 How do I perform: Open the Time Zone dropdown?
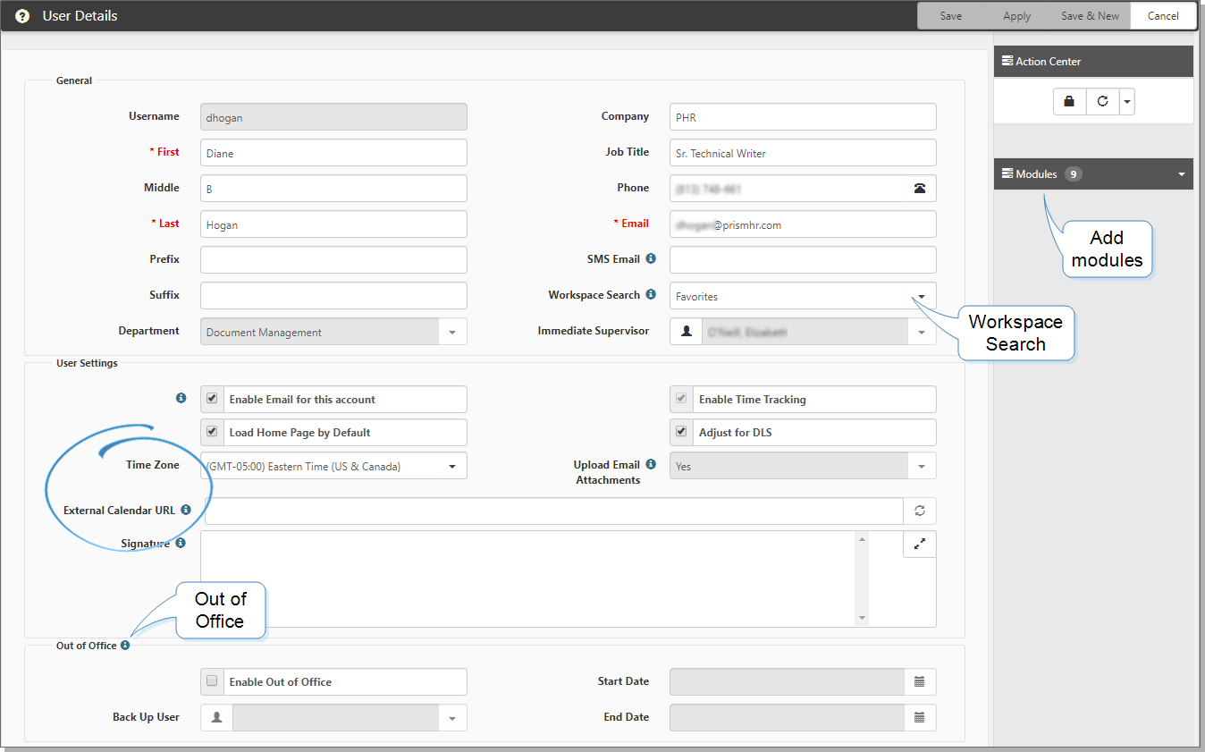(x=451, y=467)
